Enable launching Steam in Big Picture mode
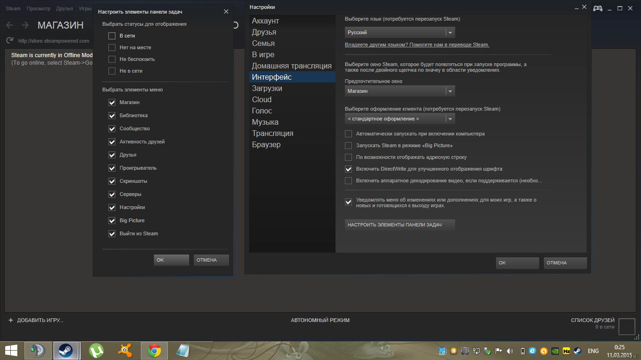 click(x=348, y=145)
